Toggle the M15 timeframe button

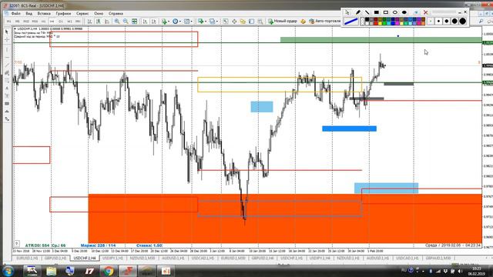pyautogui.click(x=26, y=22)
